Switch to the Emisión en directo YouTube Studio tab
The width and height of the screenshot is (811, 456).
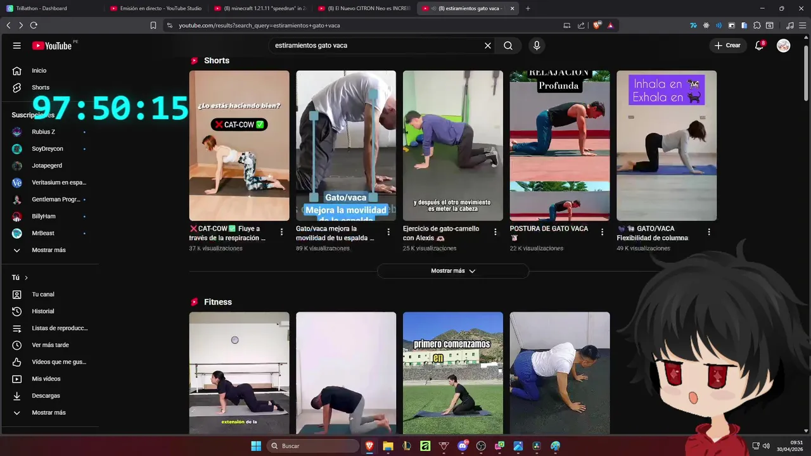[156, 8]
